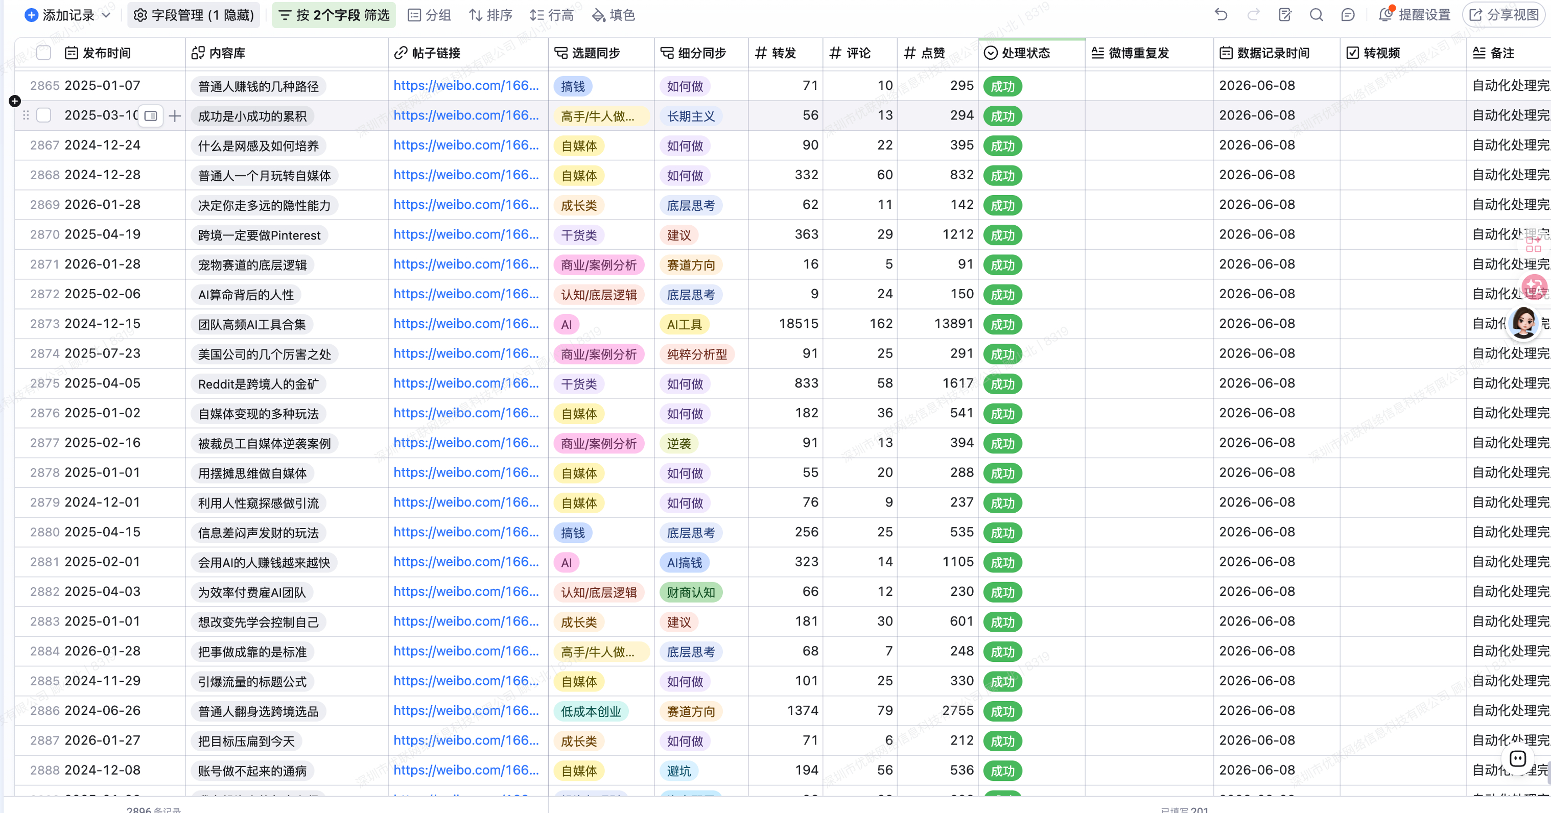Click 转发 value 18515
The height and width of the screenshot is (813, 1551).
click(x=798, y=324)
